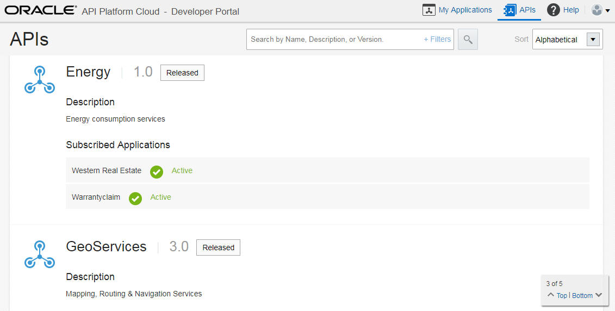Select Warrantyclaim application row
Viewport: 615px width, 311px height.
tap(327, 197)
